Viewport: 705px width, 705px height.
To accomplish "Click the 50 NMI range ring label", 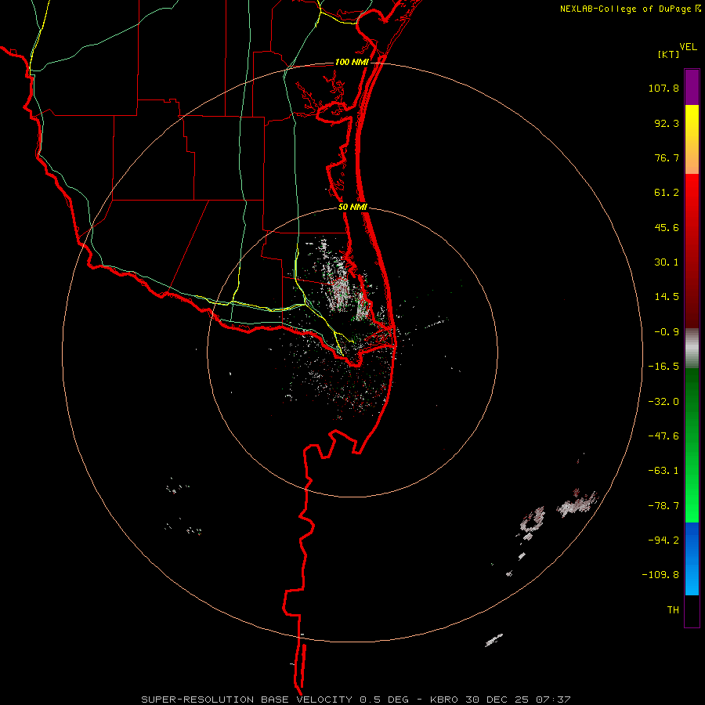I will (x=352, y=208).
